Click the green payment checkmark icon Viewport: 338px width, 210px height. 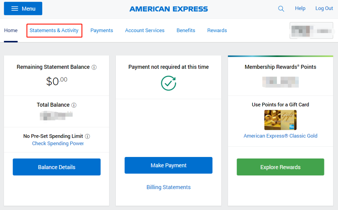[168, 83]
